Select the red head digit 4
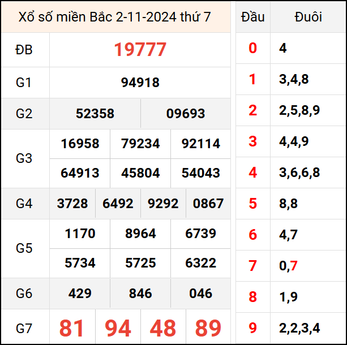Screen dimensions: 347x345 coord(252,172)
